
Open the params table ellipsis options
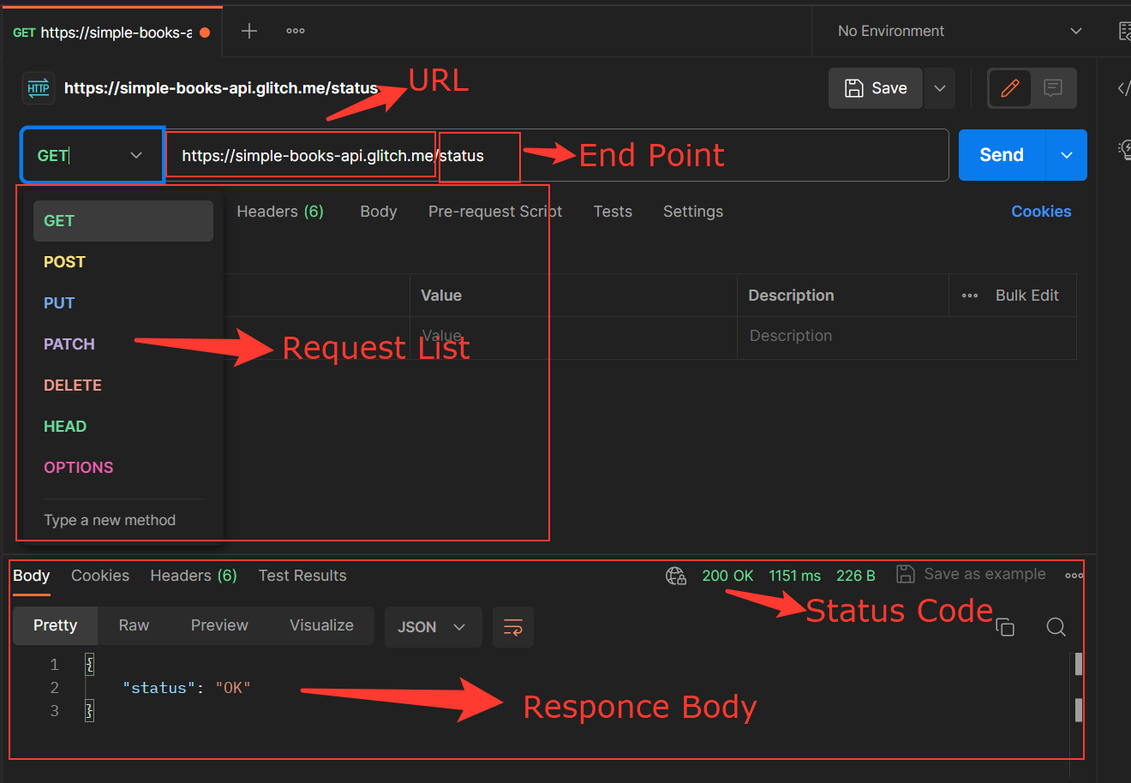click(970, 296)
